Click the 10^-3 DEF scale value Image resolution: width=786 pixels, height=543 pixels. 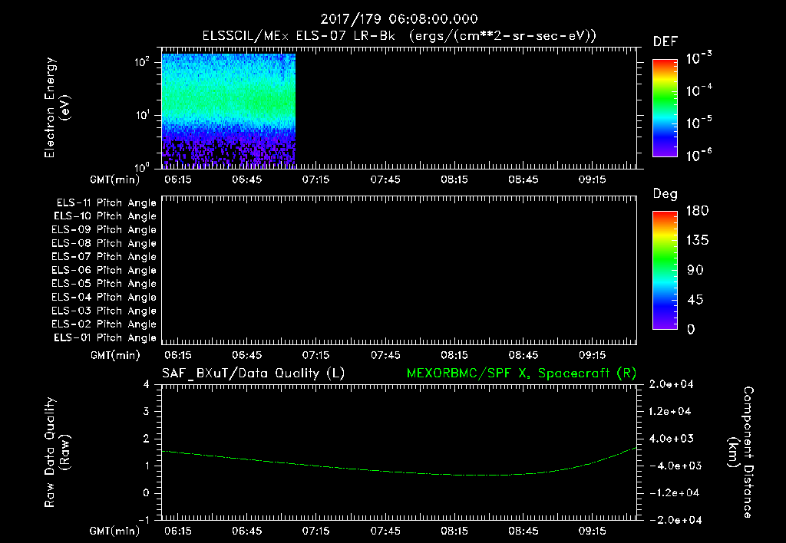[x=698, y=58]
